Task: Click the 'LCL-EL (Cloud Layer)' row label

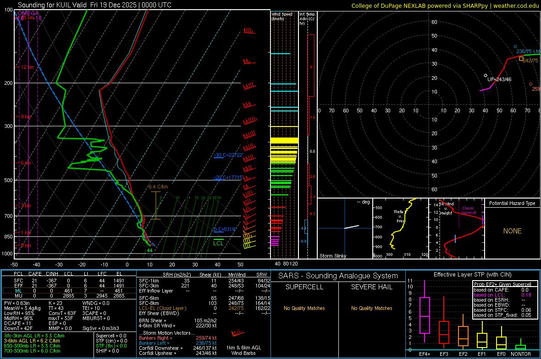Action: [162, 308]
